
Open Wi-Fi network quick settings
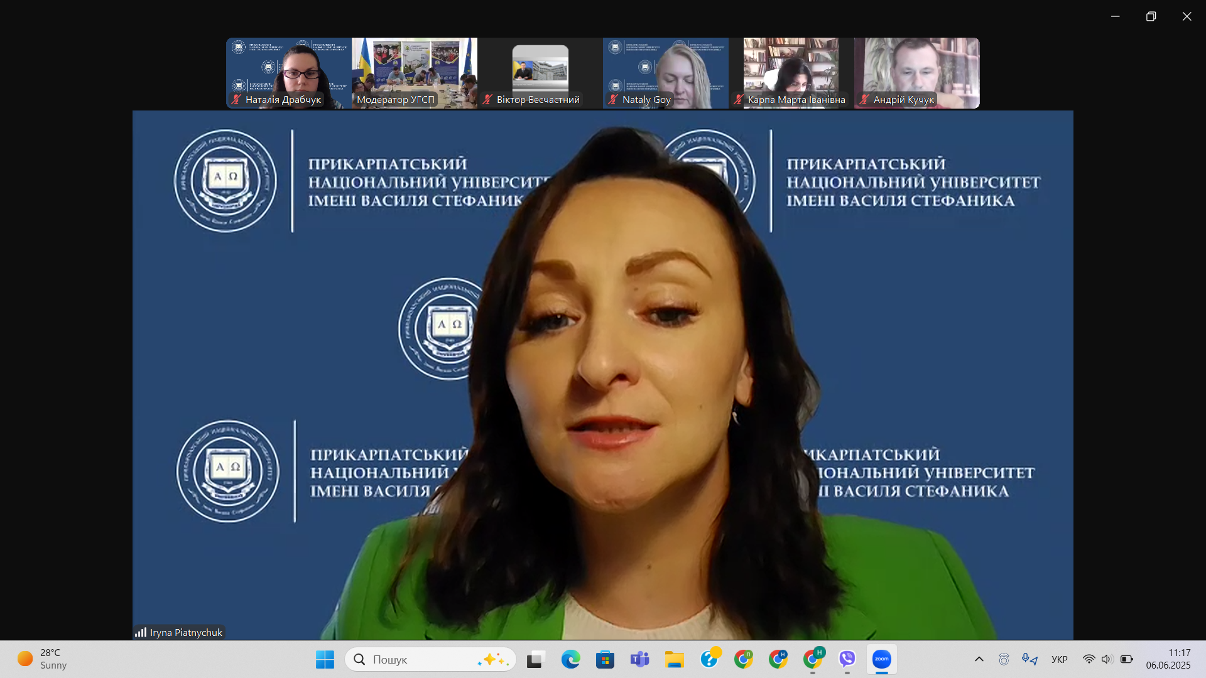coord(1089,659)
